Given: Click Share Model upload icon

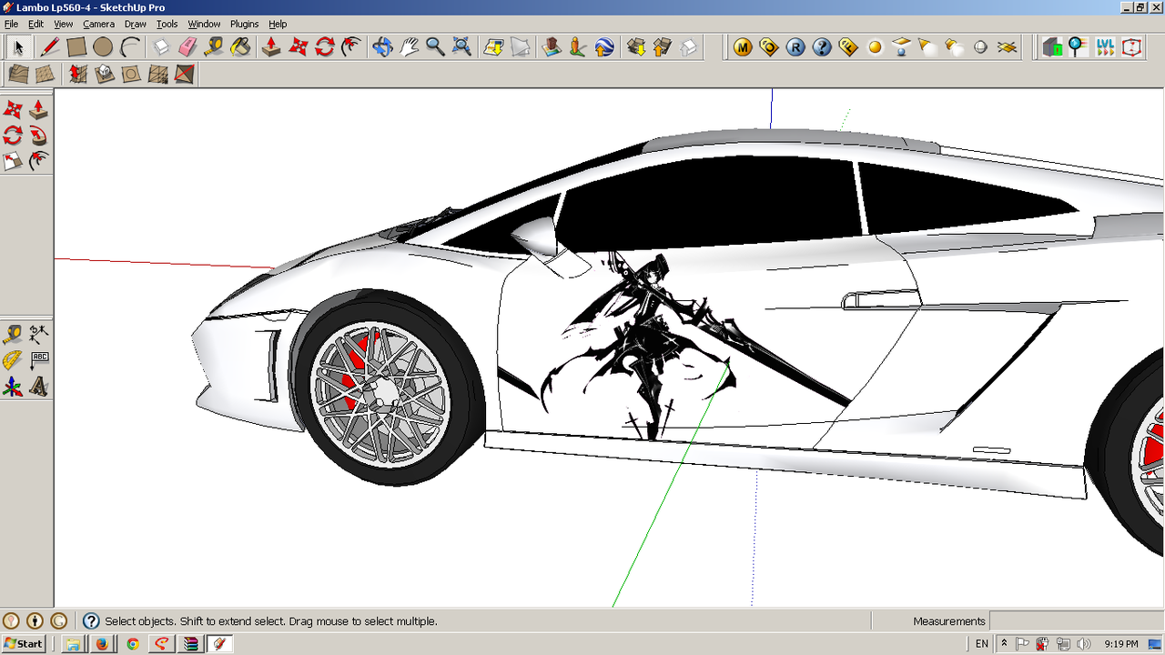Looking at the screenshot, I should [x=663, y=46].
